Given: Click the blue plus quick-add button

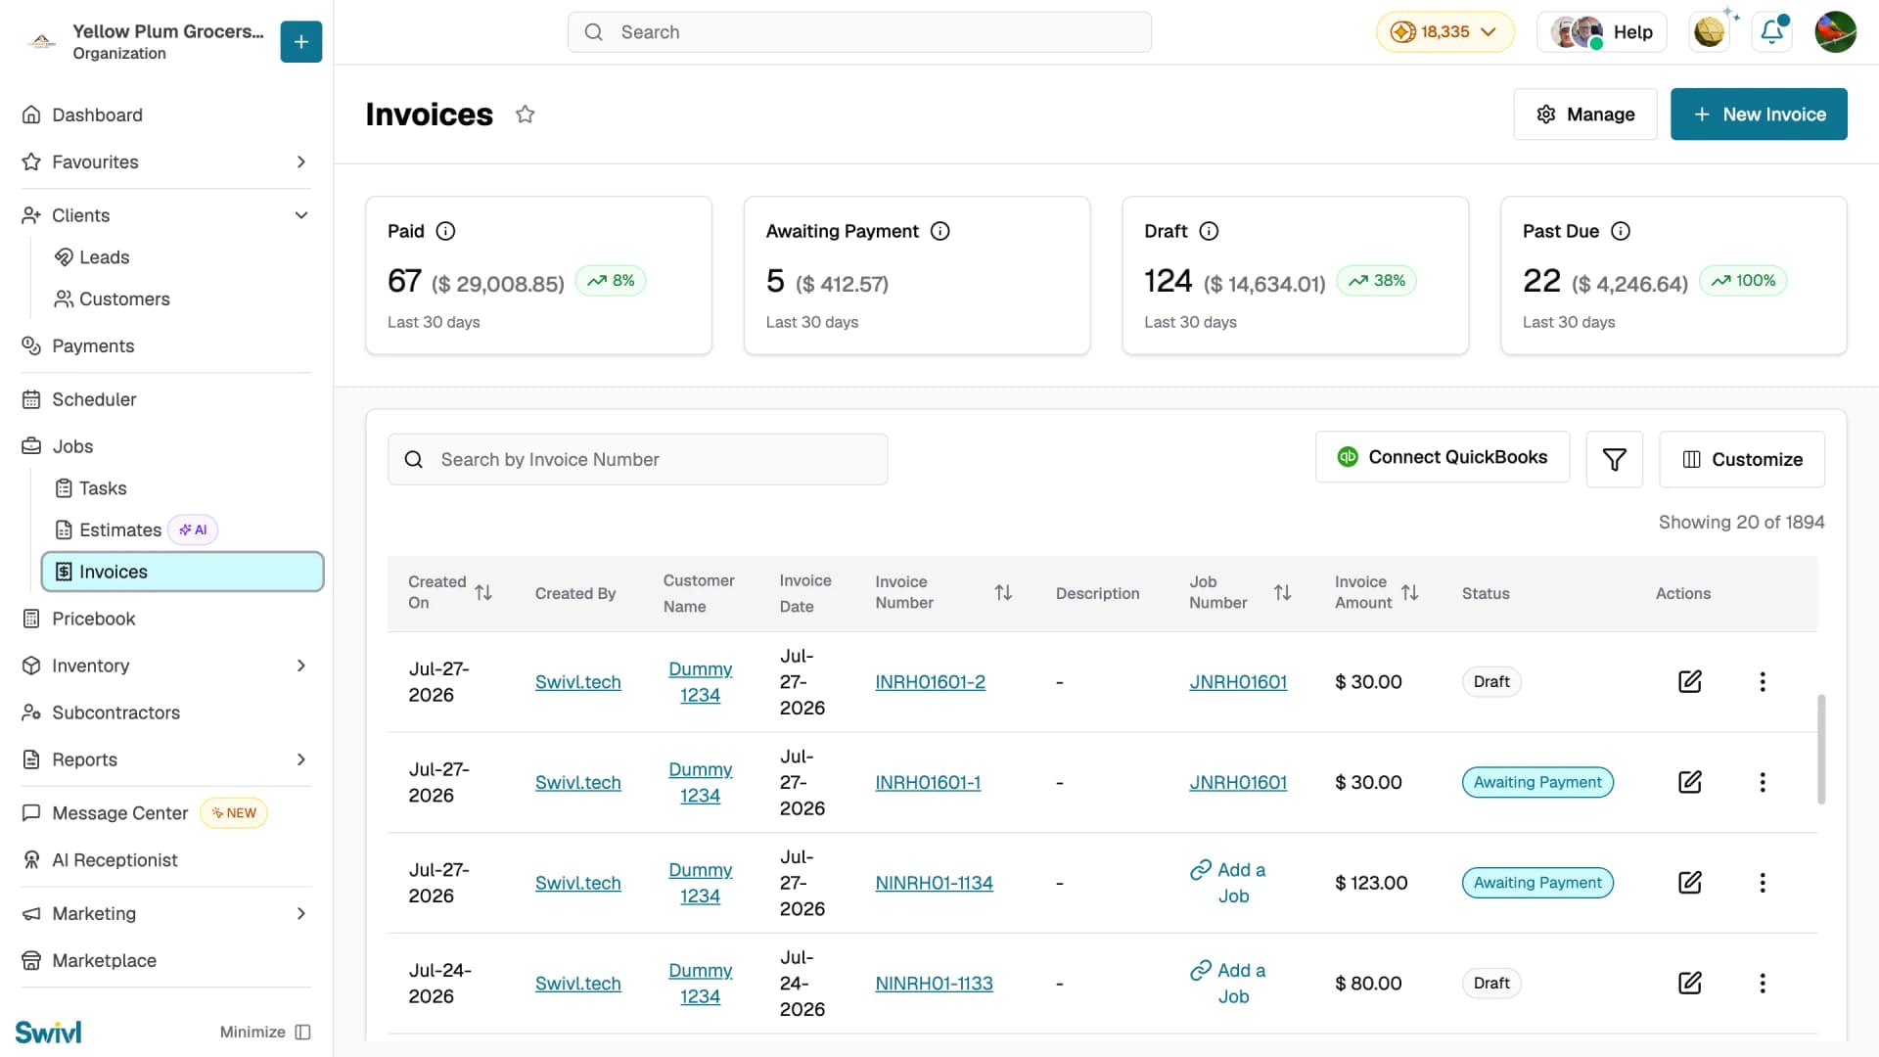Looking at the screenshot, I should [300, 41].
